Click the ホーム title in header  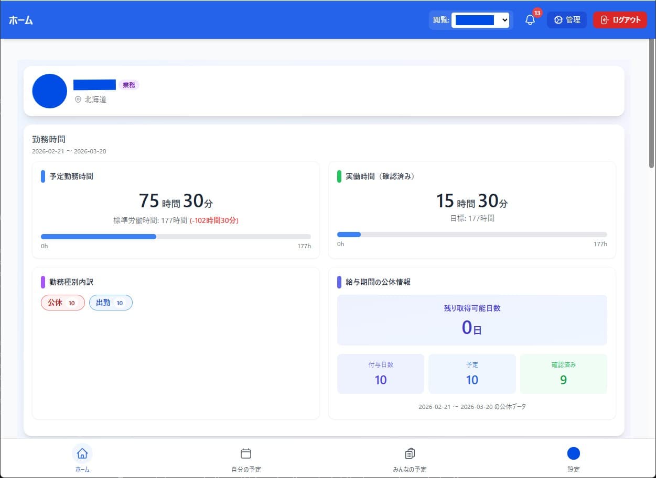(x=21, y=20)
